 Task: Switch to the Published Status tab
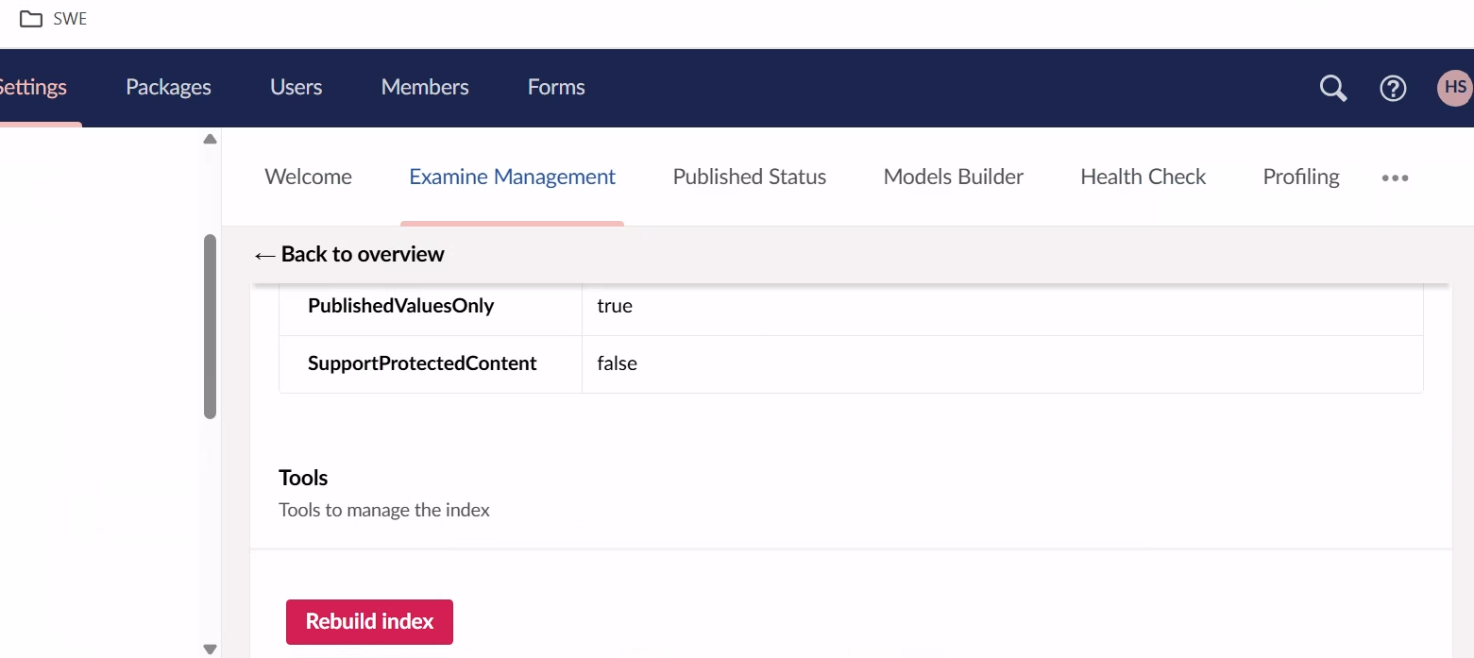tap(750, 177)
